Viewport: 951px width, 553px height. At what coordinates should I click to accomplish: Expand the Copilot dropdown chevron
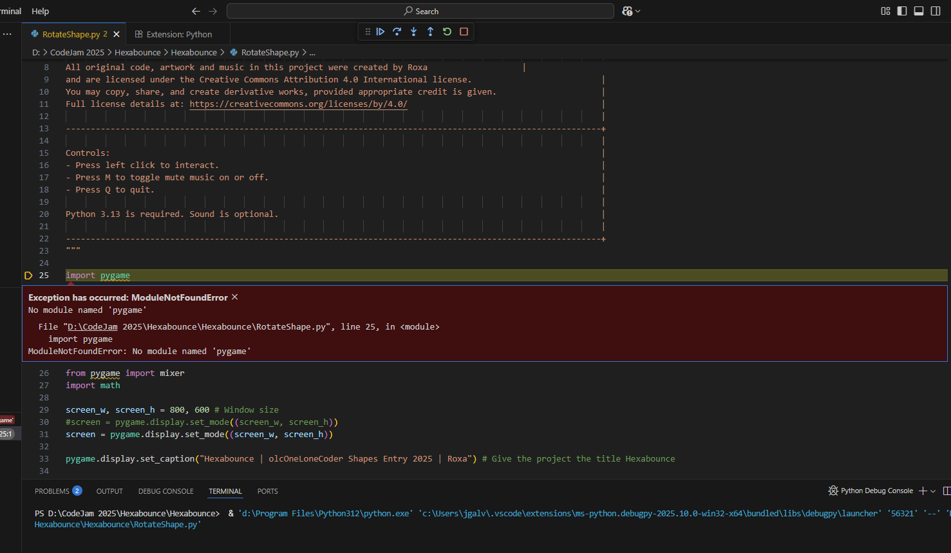click(x=638, y=11)
